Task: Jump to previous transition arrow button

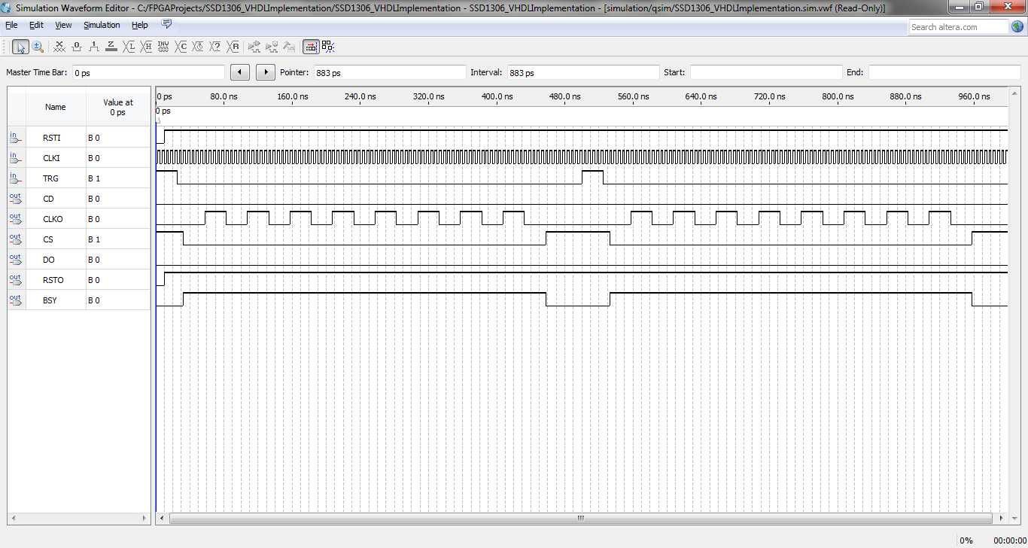Action: click(x=239, y=72)
